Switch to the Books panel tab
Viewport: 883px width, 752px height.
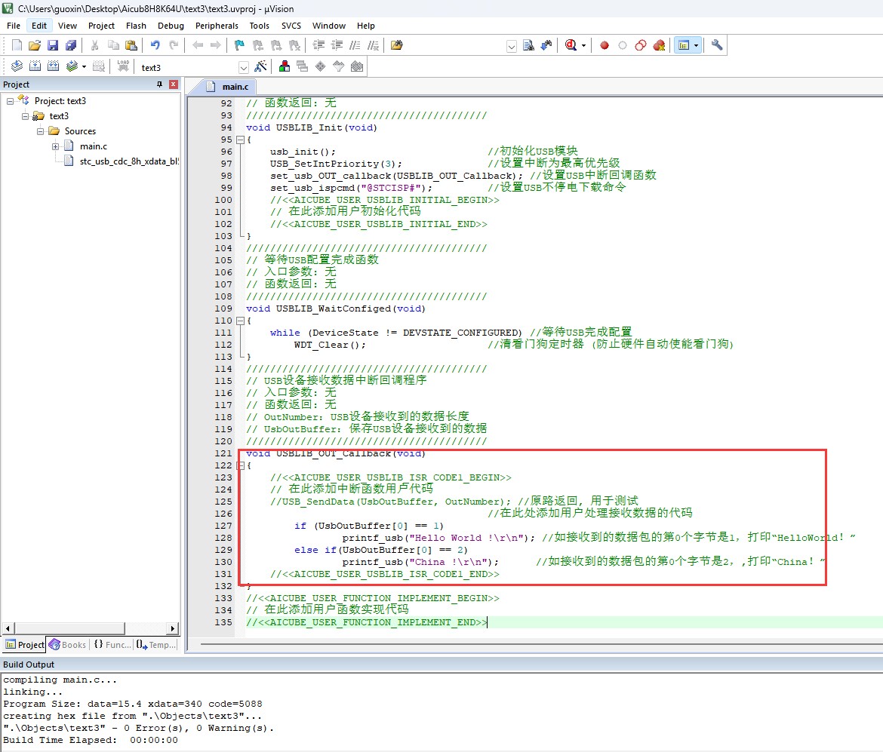click(68, 645)
